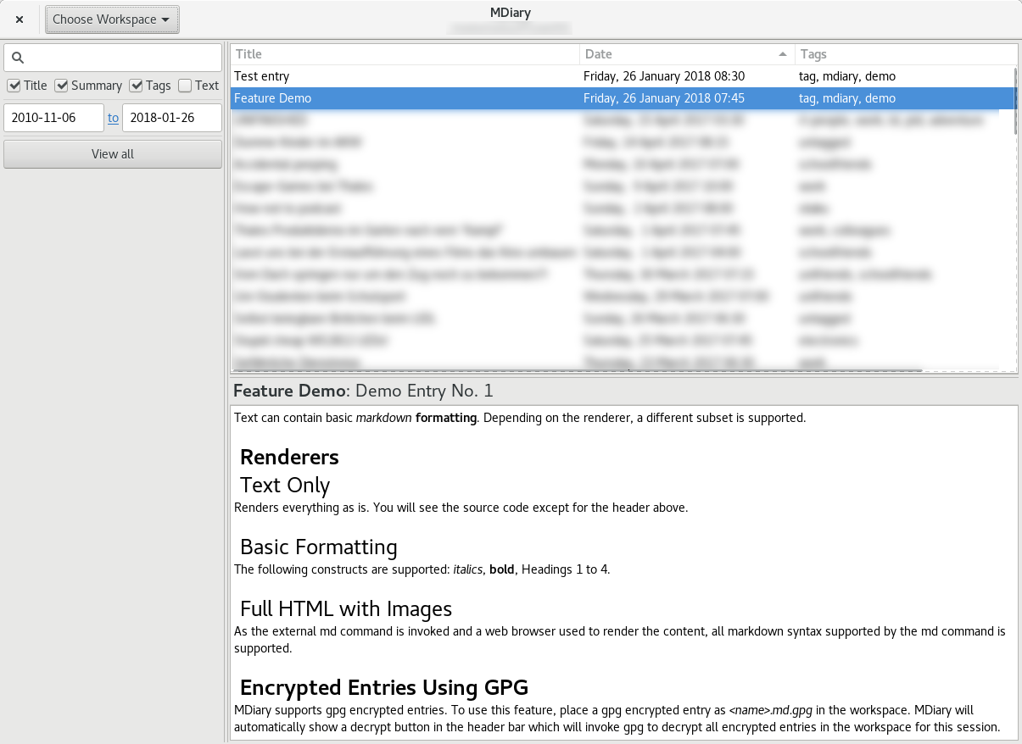The image size is (1022, 744).
Task: Edit the end date field 2018-01-26
Action: tap(171, 118)
